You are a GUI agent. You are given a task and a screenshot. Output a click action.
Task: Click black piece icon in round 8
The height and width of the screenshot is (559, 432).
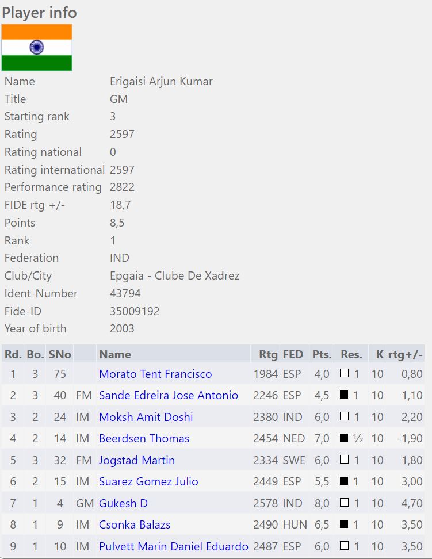(x=344, y=524)
